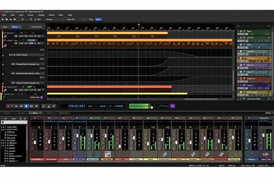Click the SS button on the Length track

pos(16,43)
